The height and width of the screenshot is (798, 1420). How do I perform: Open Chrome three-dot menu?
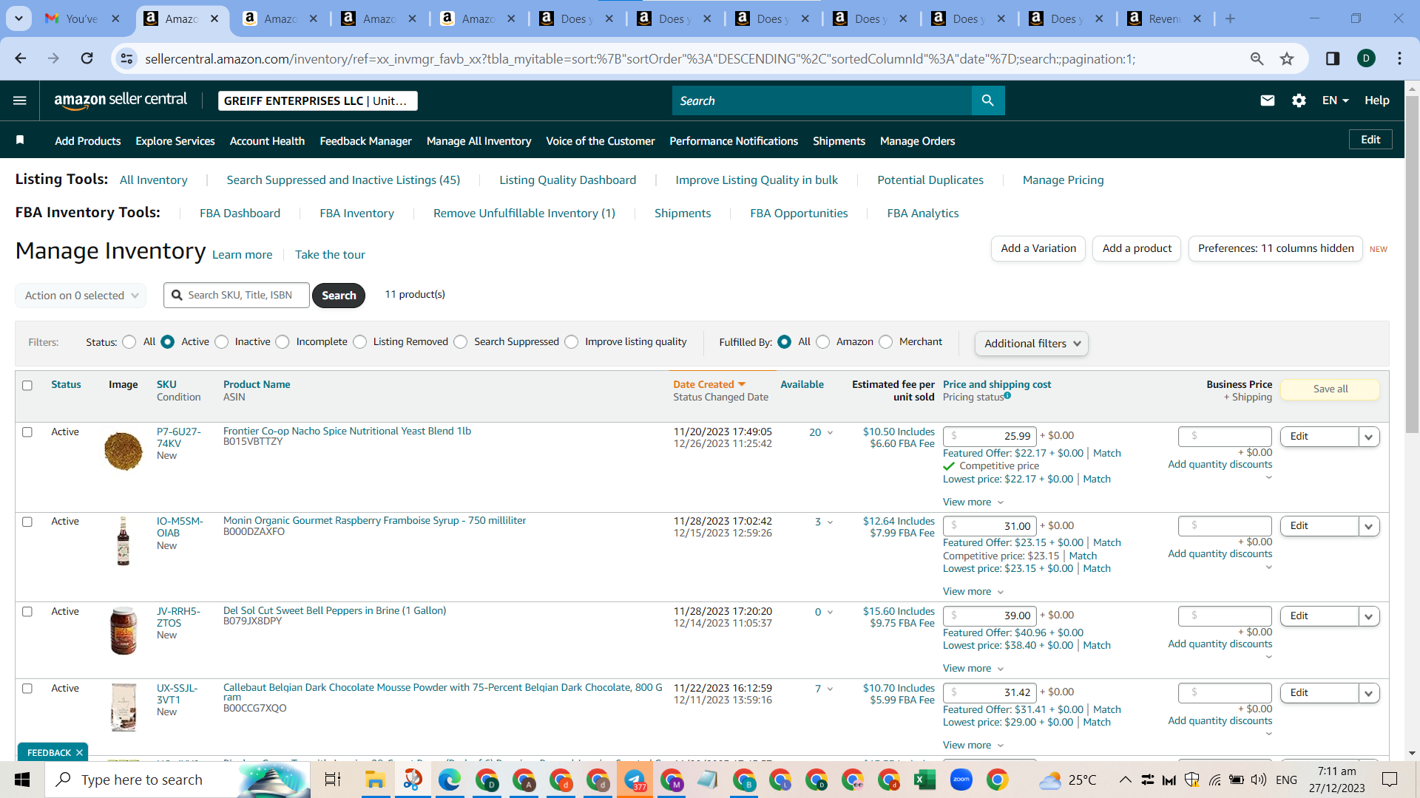pos(1399,58)
